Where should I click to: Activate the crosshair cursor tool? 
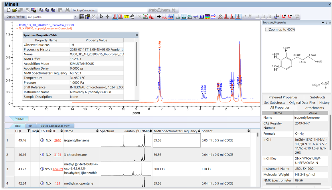point(107,17)
